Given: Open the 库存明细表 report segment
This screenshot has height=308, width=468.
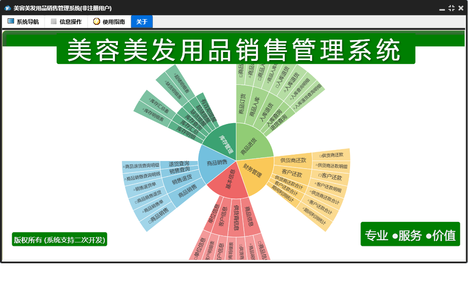Looking at the screenshot, I should [154, 115].
